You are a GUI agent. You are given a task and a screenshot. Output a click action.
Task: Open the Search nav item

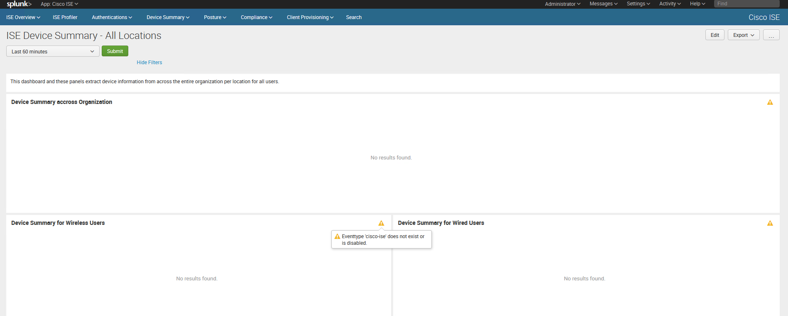point(354,17)
